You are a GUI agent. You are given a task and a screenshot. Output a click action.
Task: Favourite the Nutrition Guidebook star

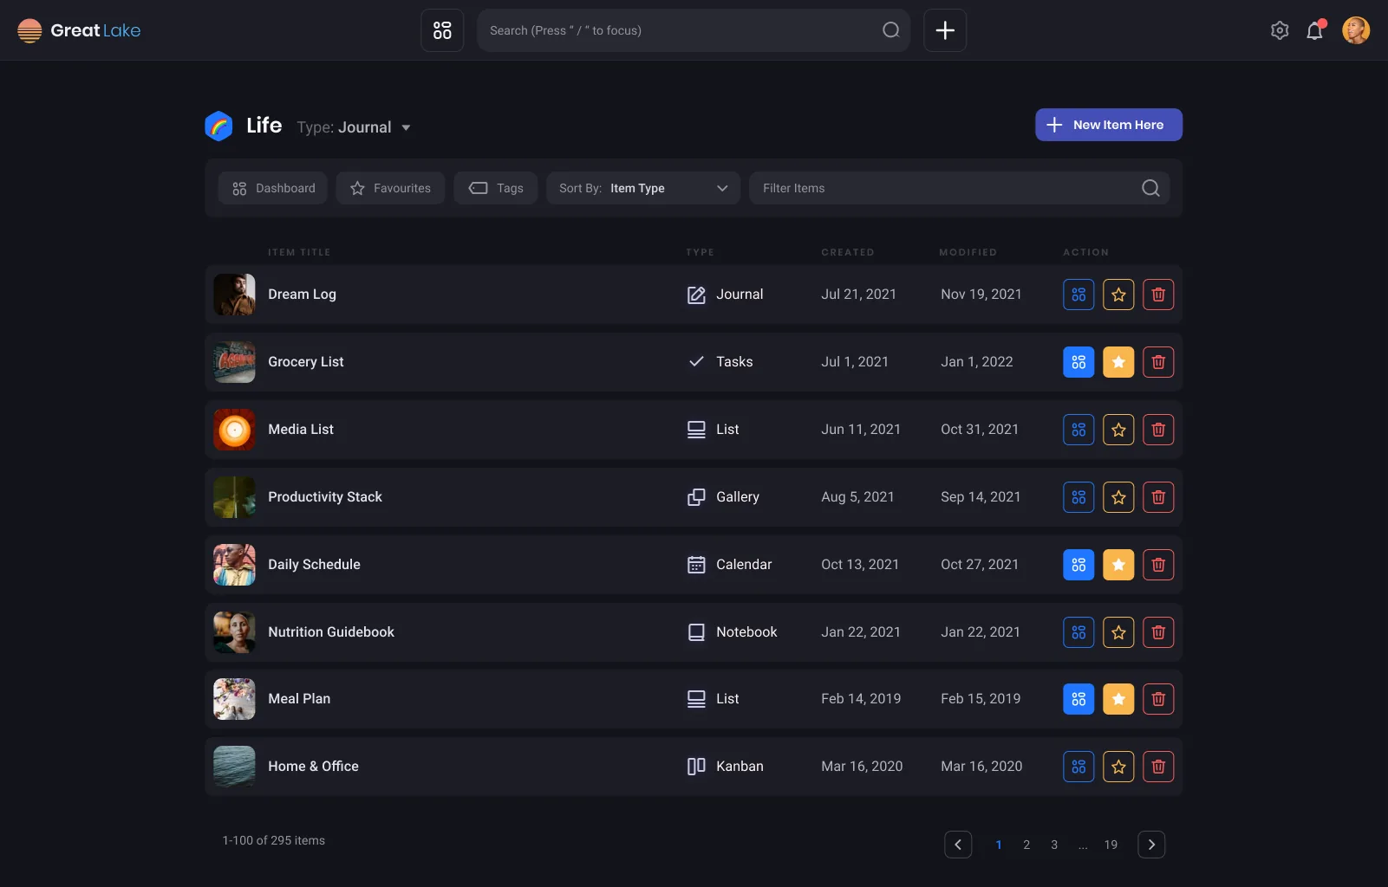pos(1118,632)
